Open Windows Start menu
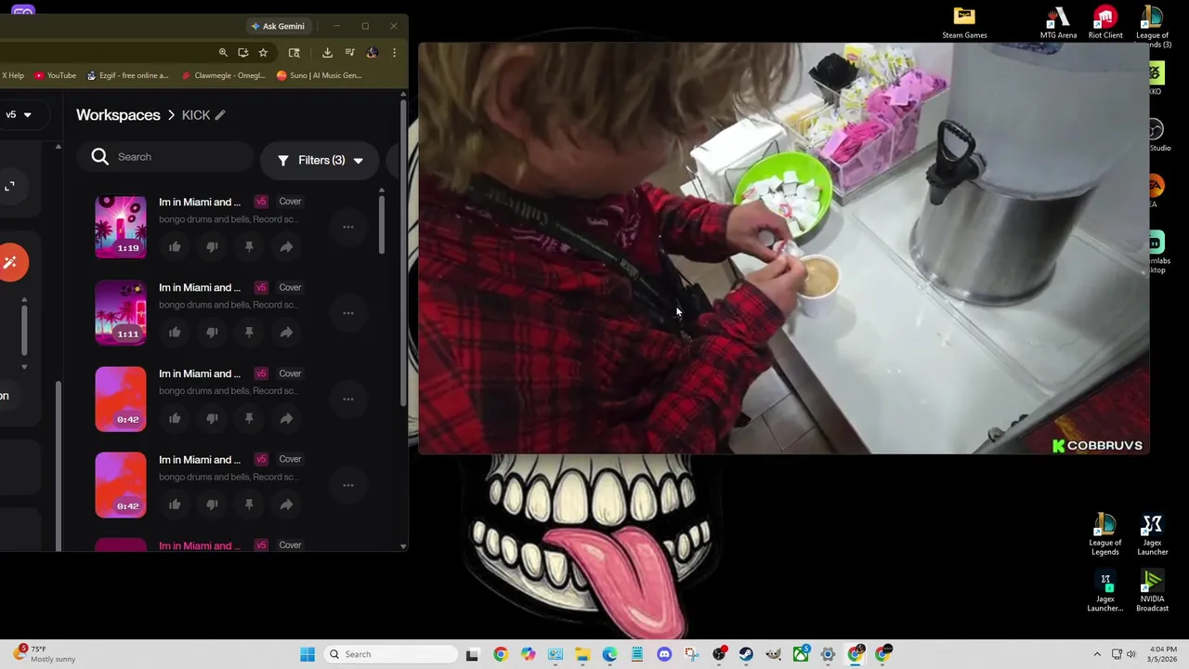The width and height of the screenshot is (1189, 669). [307, 654]
